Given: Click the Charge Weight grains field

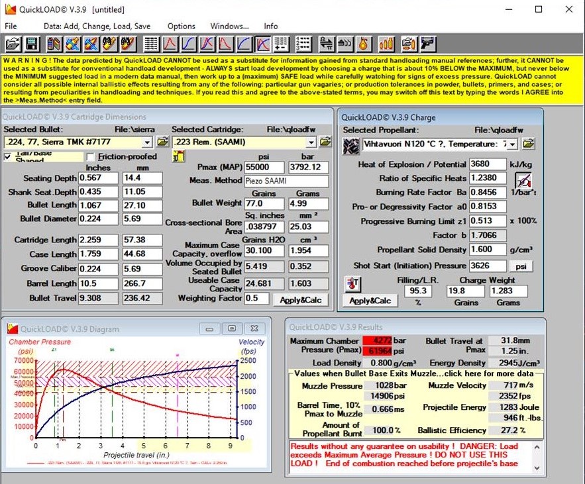Looking at the screenshot, I should [x=465, y=291].
